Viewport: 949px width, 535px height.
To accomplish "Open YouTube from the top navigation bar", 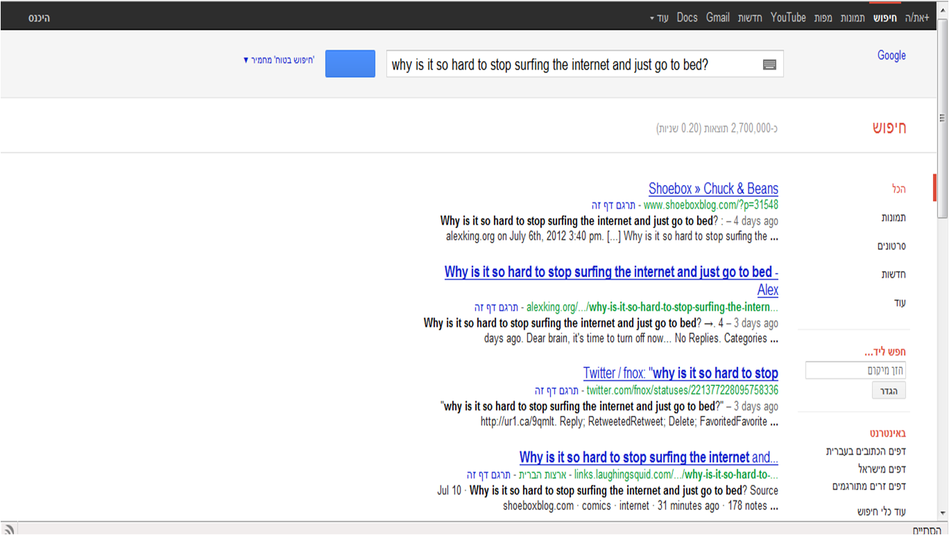I will (788, 18).
